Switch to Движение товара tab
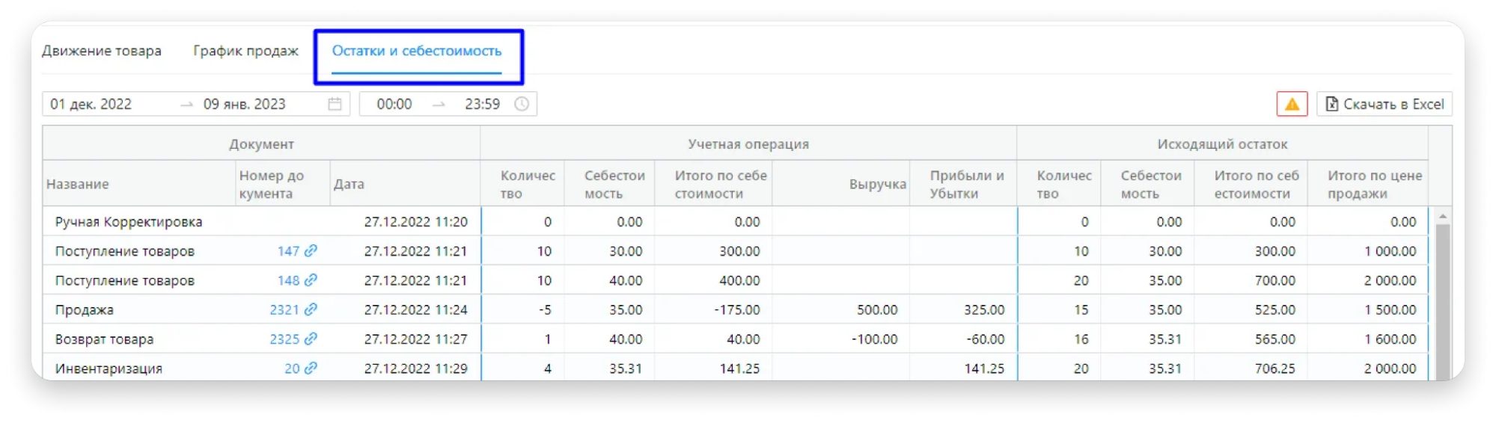This screenshot has height=423, width=1496. pos(102,51)
